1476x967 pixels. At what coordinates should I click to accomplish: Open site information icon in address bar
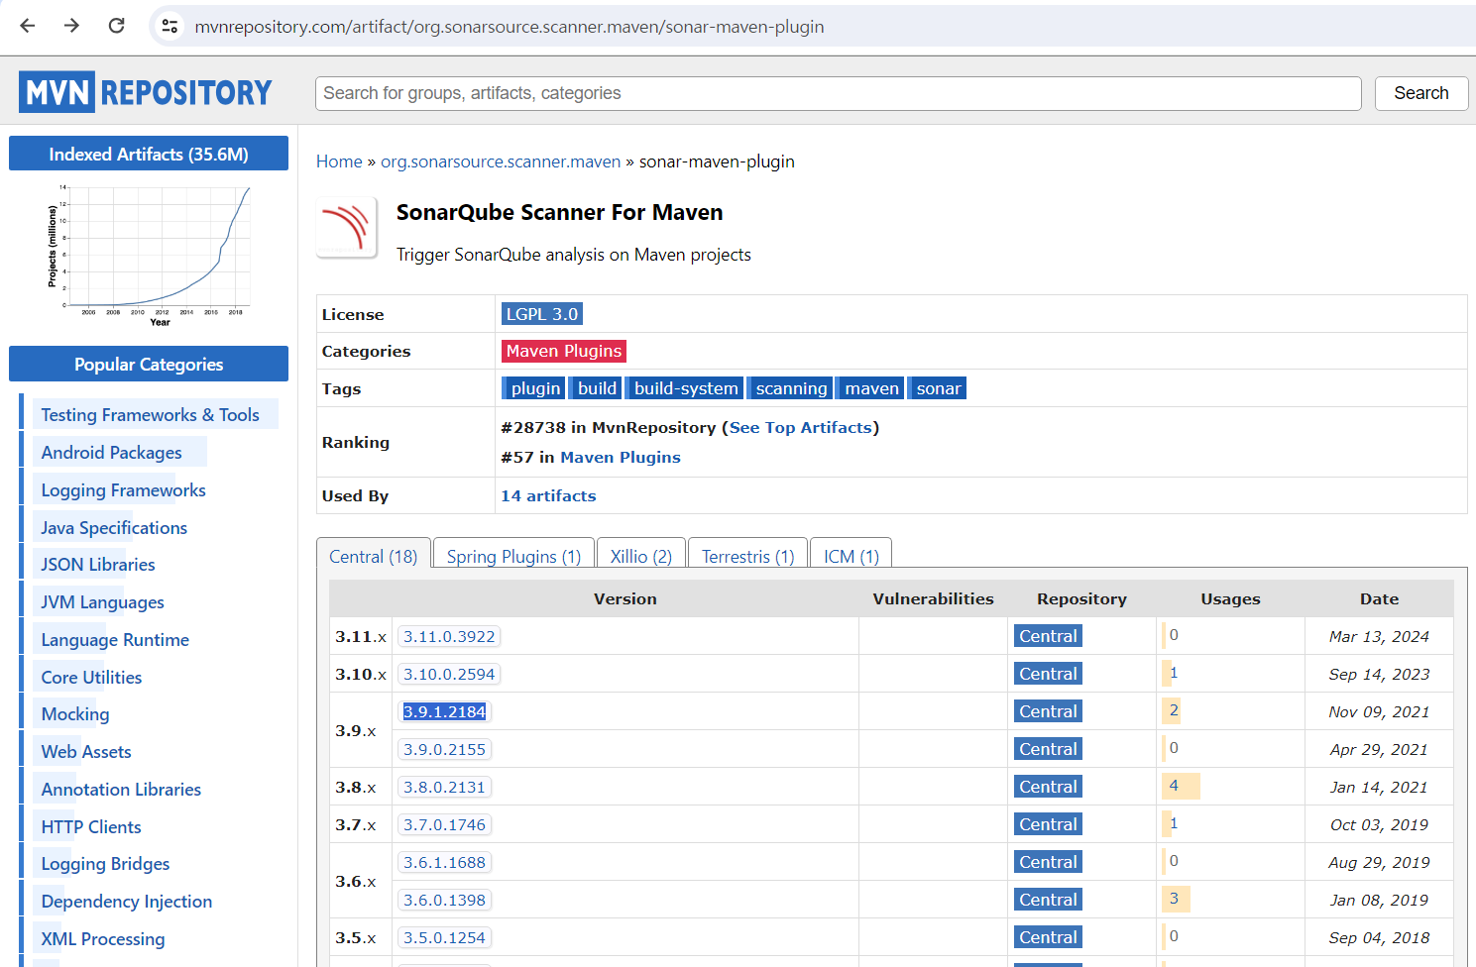(170, 27)
